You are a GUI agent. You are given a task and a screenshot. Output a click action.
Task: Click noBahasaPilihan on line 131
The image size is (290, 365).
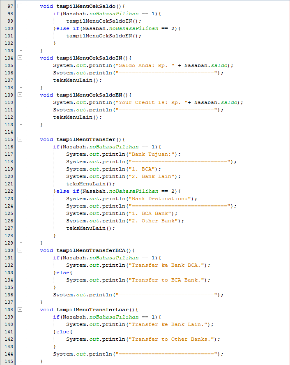point(114,258)
